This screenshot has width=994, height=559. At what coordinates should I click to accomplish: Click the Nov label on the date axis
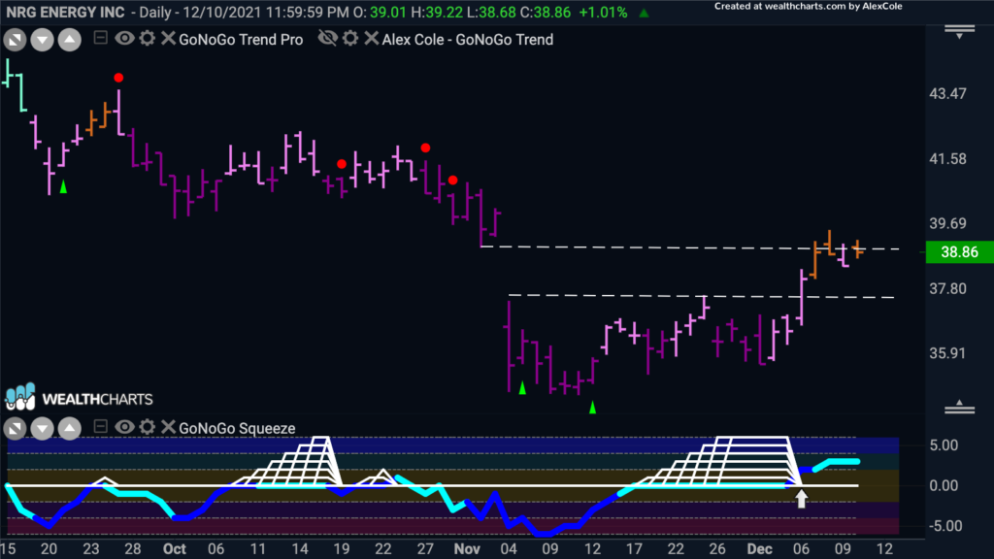(467, 549)
